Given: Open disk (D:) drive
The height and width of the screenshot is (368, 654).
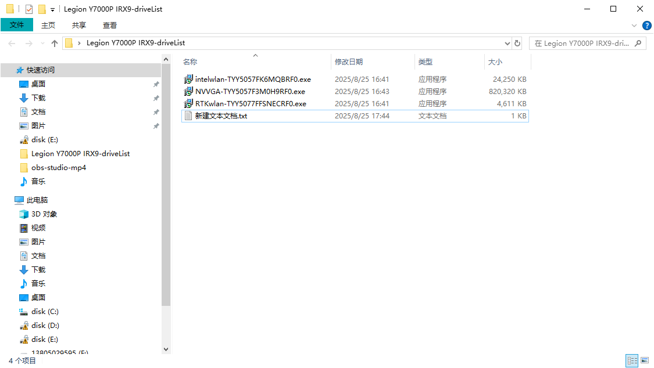Looking at the screenshot, I should (x=45, y=326).
